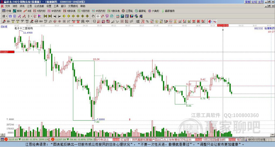Open the 资讯 menu
275x147 pixels.
click(x=22, y=6)
